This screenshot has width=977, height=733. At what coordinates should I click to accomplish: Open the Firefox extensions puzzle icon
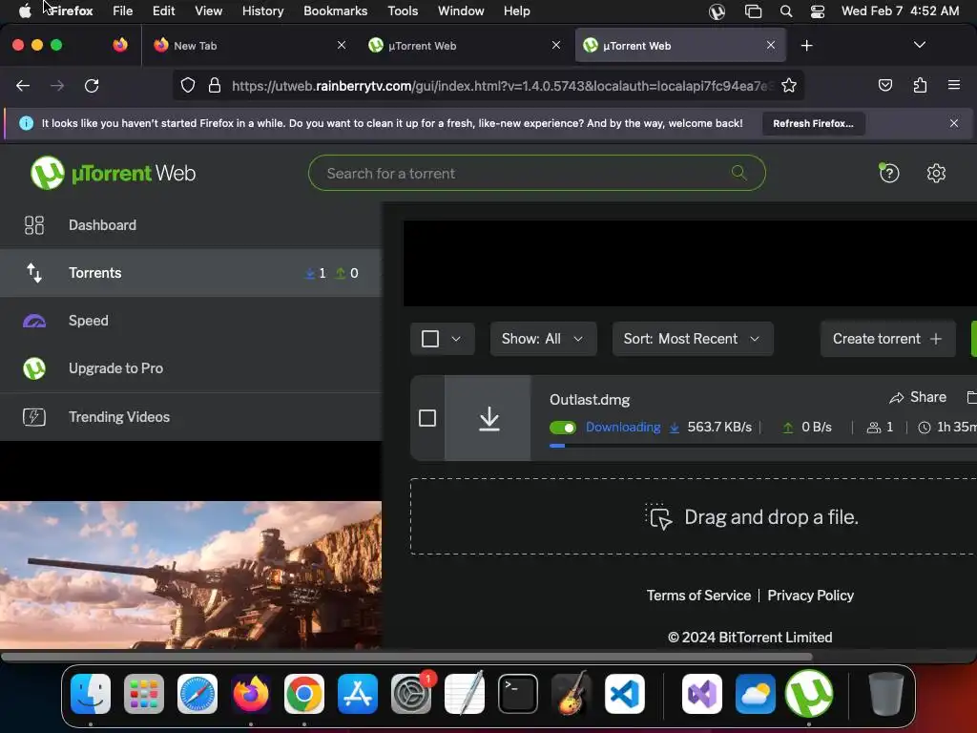click(920, 85)
